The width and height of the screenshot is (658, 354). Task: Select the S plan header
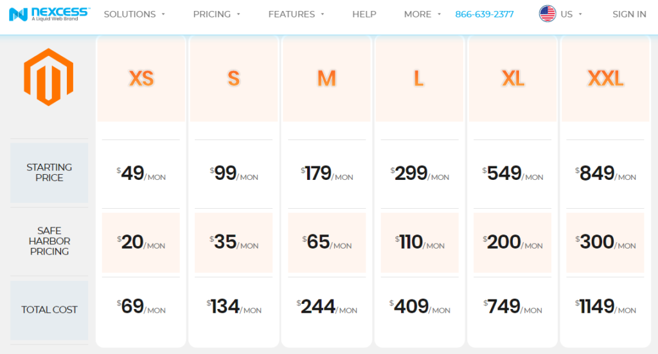tap(234, 78)
